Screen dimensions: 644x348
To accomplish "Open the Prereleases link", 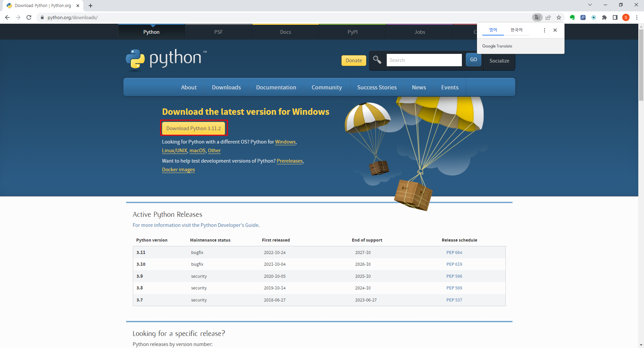I will pyautogui.click(x=290, y=161).
